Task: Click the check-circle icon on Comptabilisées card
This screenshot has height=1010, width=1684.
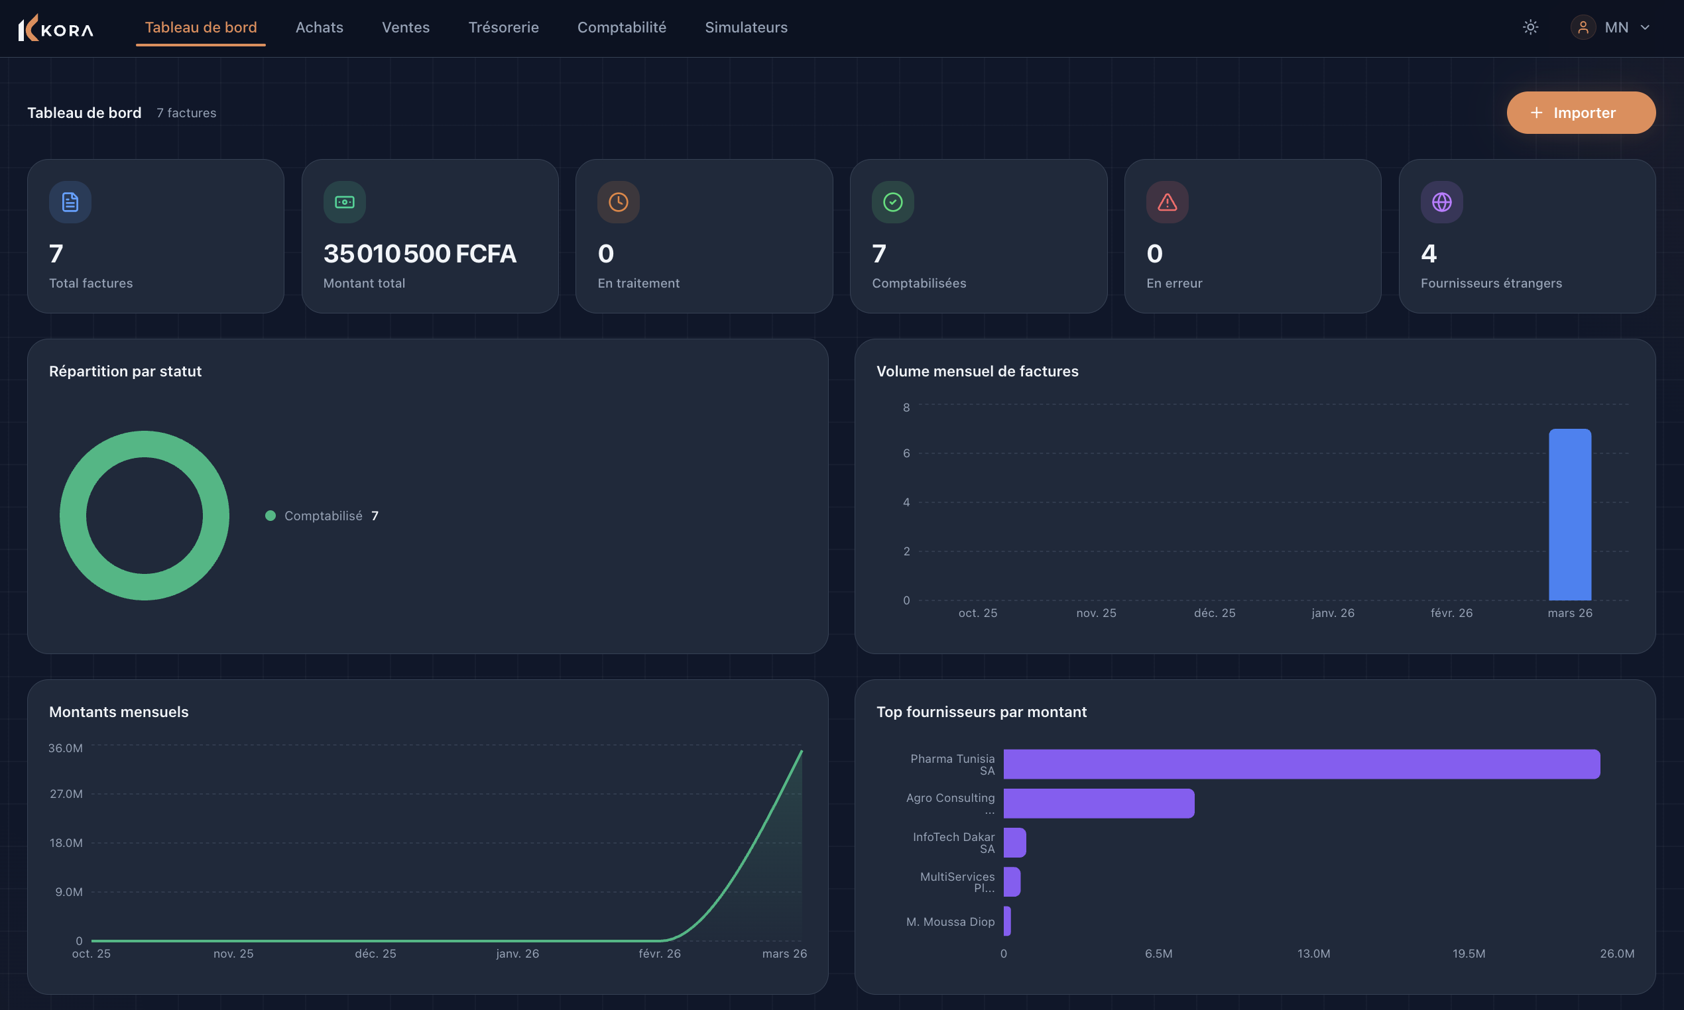Action: (x=892, y=201)
